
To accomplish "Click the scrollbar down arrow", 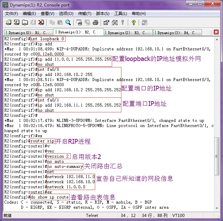I will (217, 208).
